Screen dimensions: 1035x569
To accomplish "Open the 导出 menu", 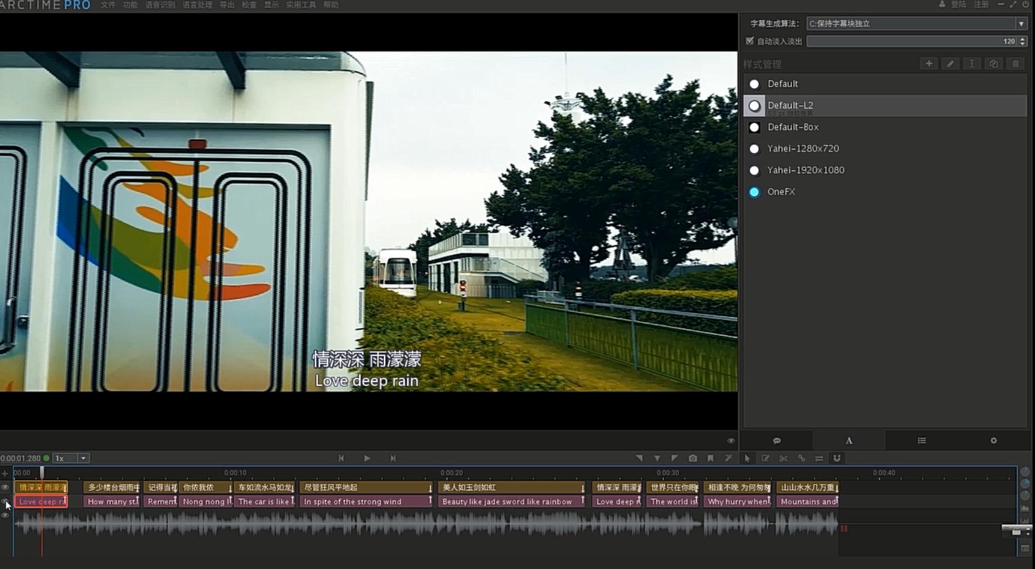I will coord(227,5).
